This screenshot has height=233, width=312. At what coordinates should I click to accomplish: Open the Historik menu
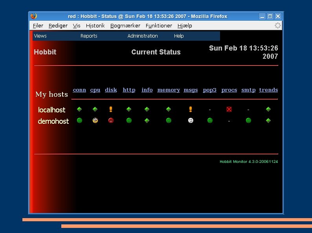tap(95, 26)
